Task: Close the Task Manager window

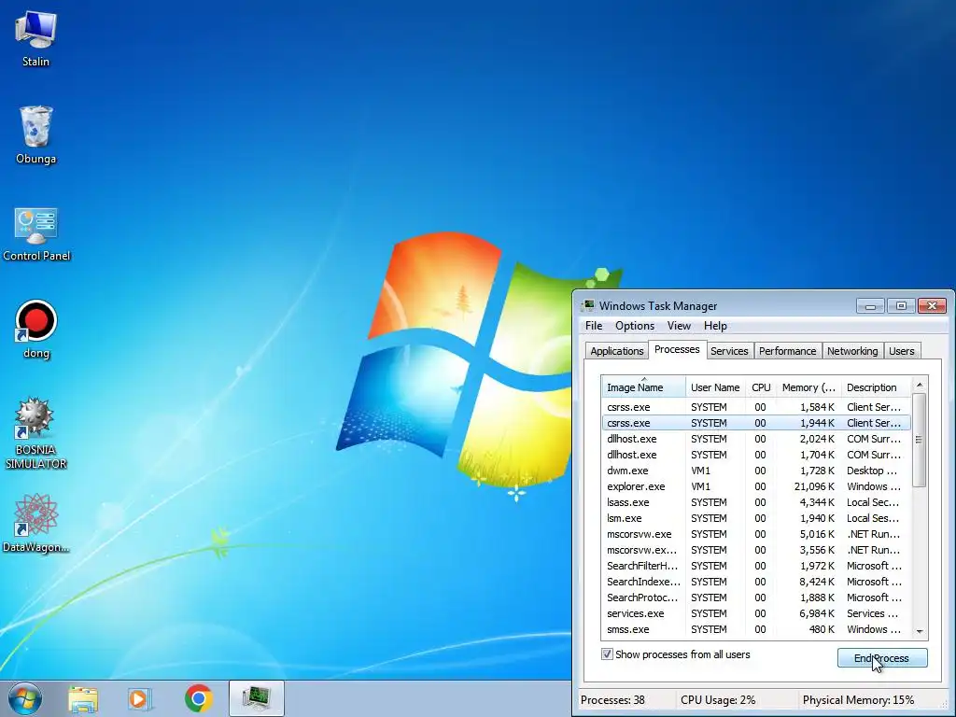Action: click(933, 305)
